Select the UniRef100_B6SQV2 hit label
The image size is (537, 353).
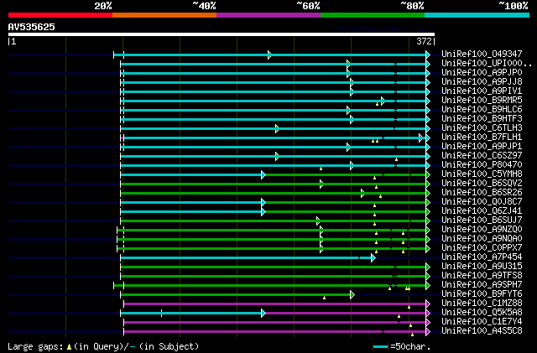coord(482,183)
